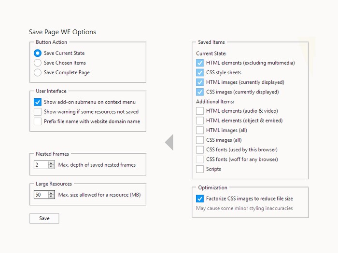Check HTML elements (audio & video)
The width and height of the screenshot is (338, 253).
[x=200, y=111]
